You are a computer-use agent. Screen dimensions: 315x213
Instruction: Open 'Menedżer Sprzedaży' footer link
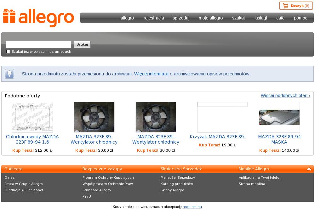pyautogui.click(x=178, y=177)
